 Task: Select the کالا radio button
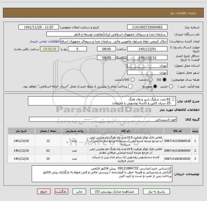coord(165,80)
